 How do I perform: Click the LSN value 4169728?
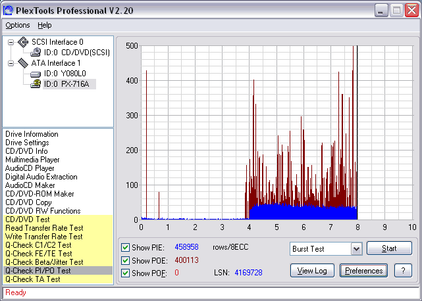[x=248, y=273]
